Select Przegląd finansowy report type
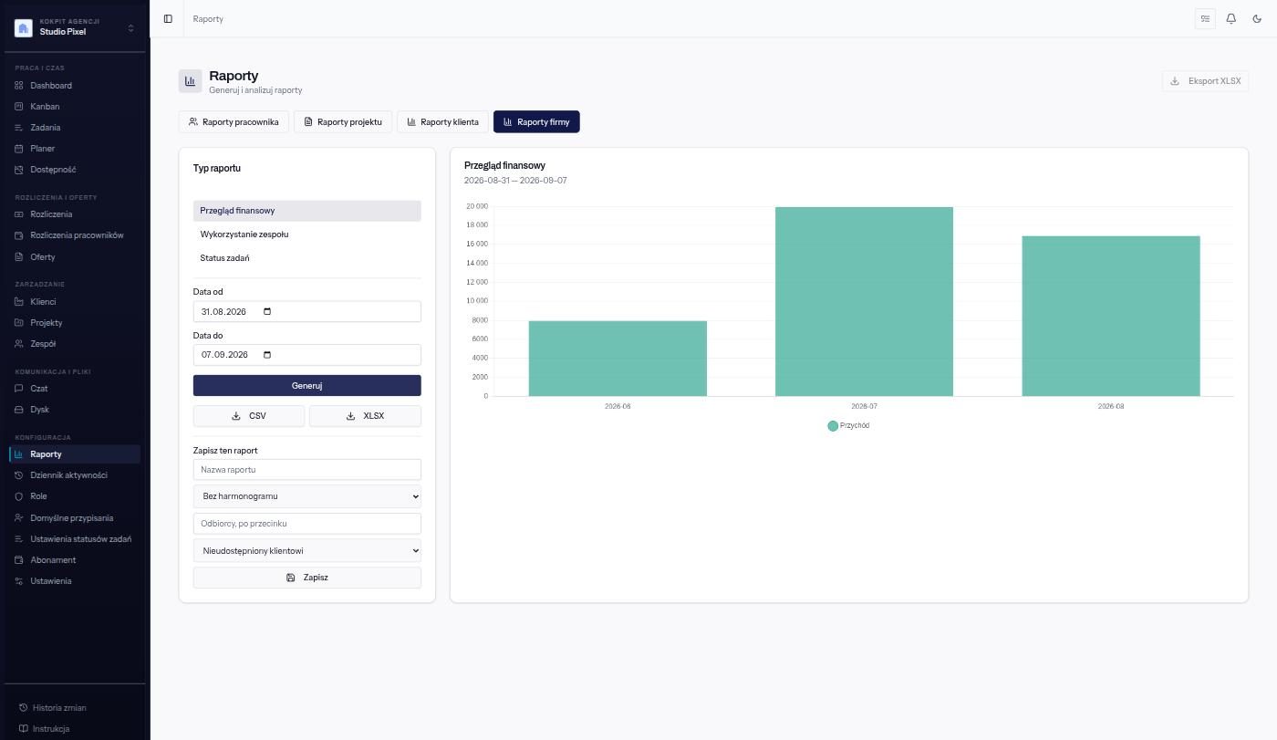 (307, 211)
